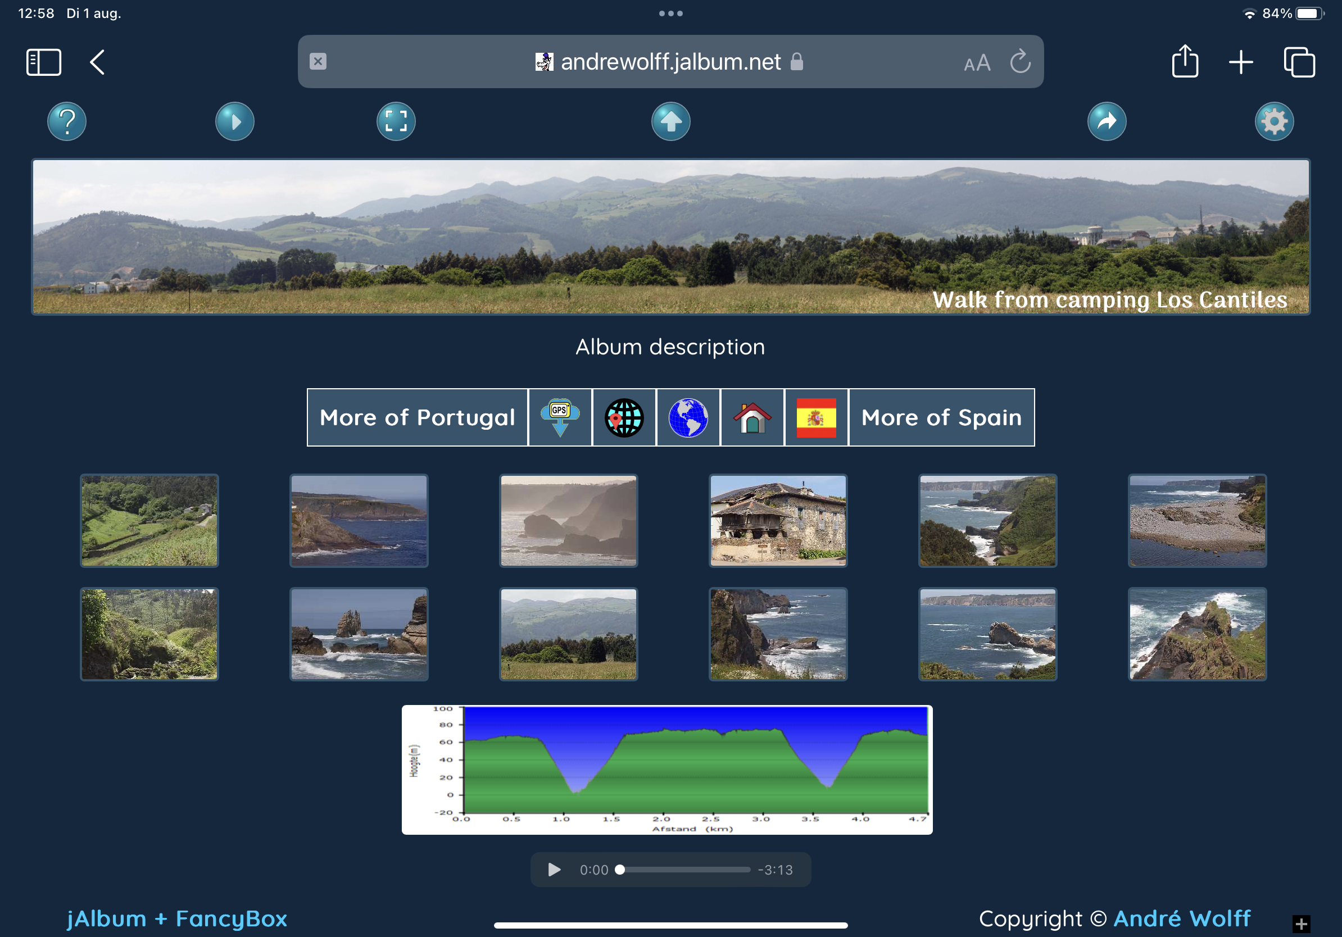Screen dimensions: 1342x937
Task: Click the help question mark icon
Action: 67,121
